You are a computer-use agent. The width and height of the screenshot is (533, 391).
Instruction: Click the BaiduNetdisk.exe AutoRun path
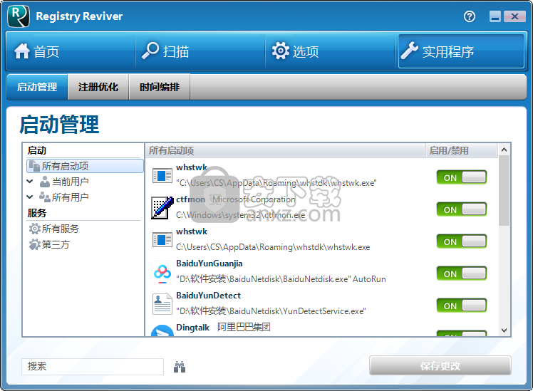281,279
